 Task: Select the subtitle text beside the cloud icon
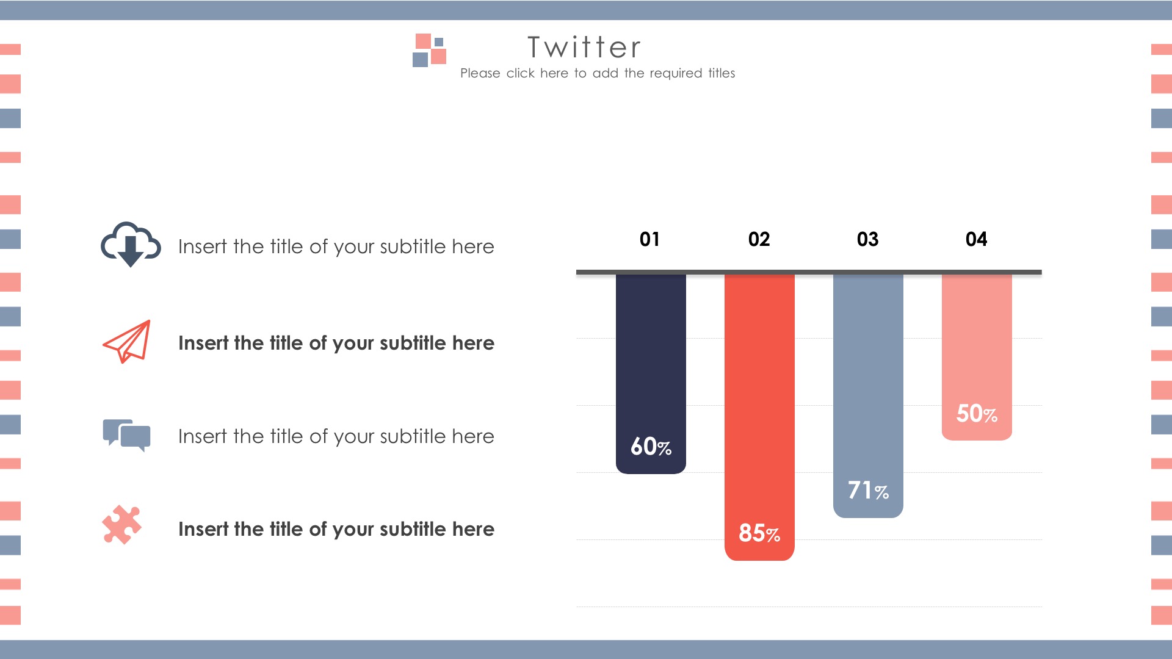336,247
